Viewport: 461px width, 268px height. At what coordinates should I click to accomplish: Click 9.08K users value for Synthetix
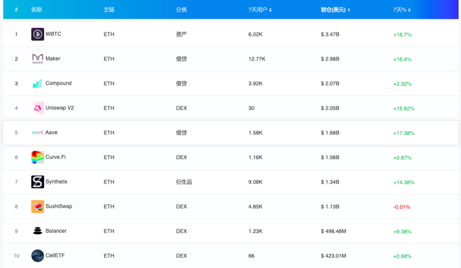[x=255, y=182]
